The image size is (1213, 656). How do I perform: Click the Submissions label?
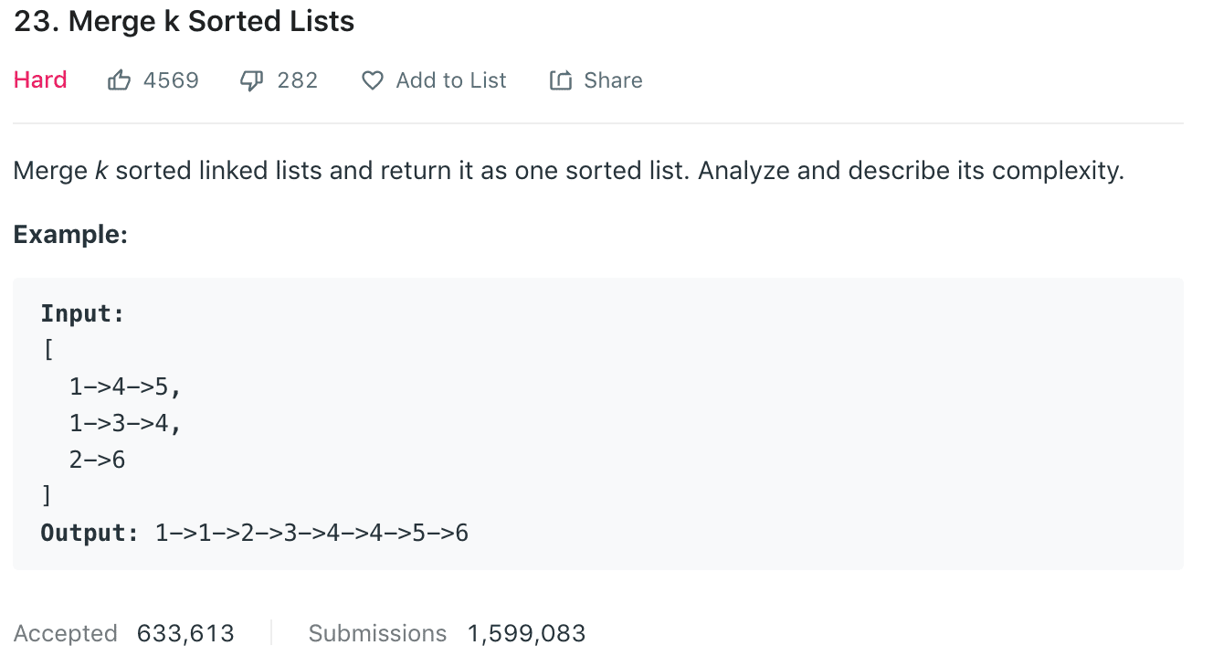pos(377,633)
